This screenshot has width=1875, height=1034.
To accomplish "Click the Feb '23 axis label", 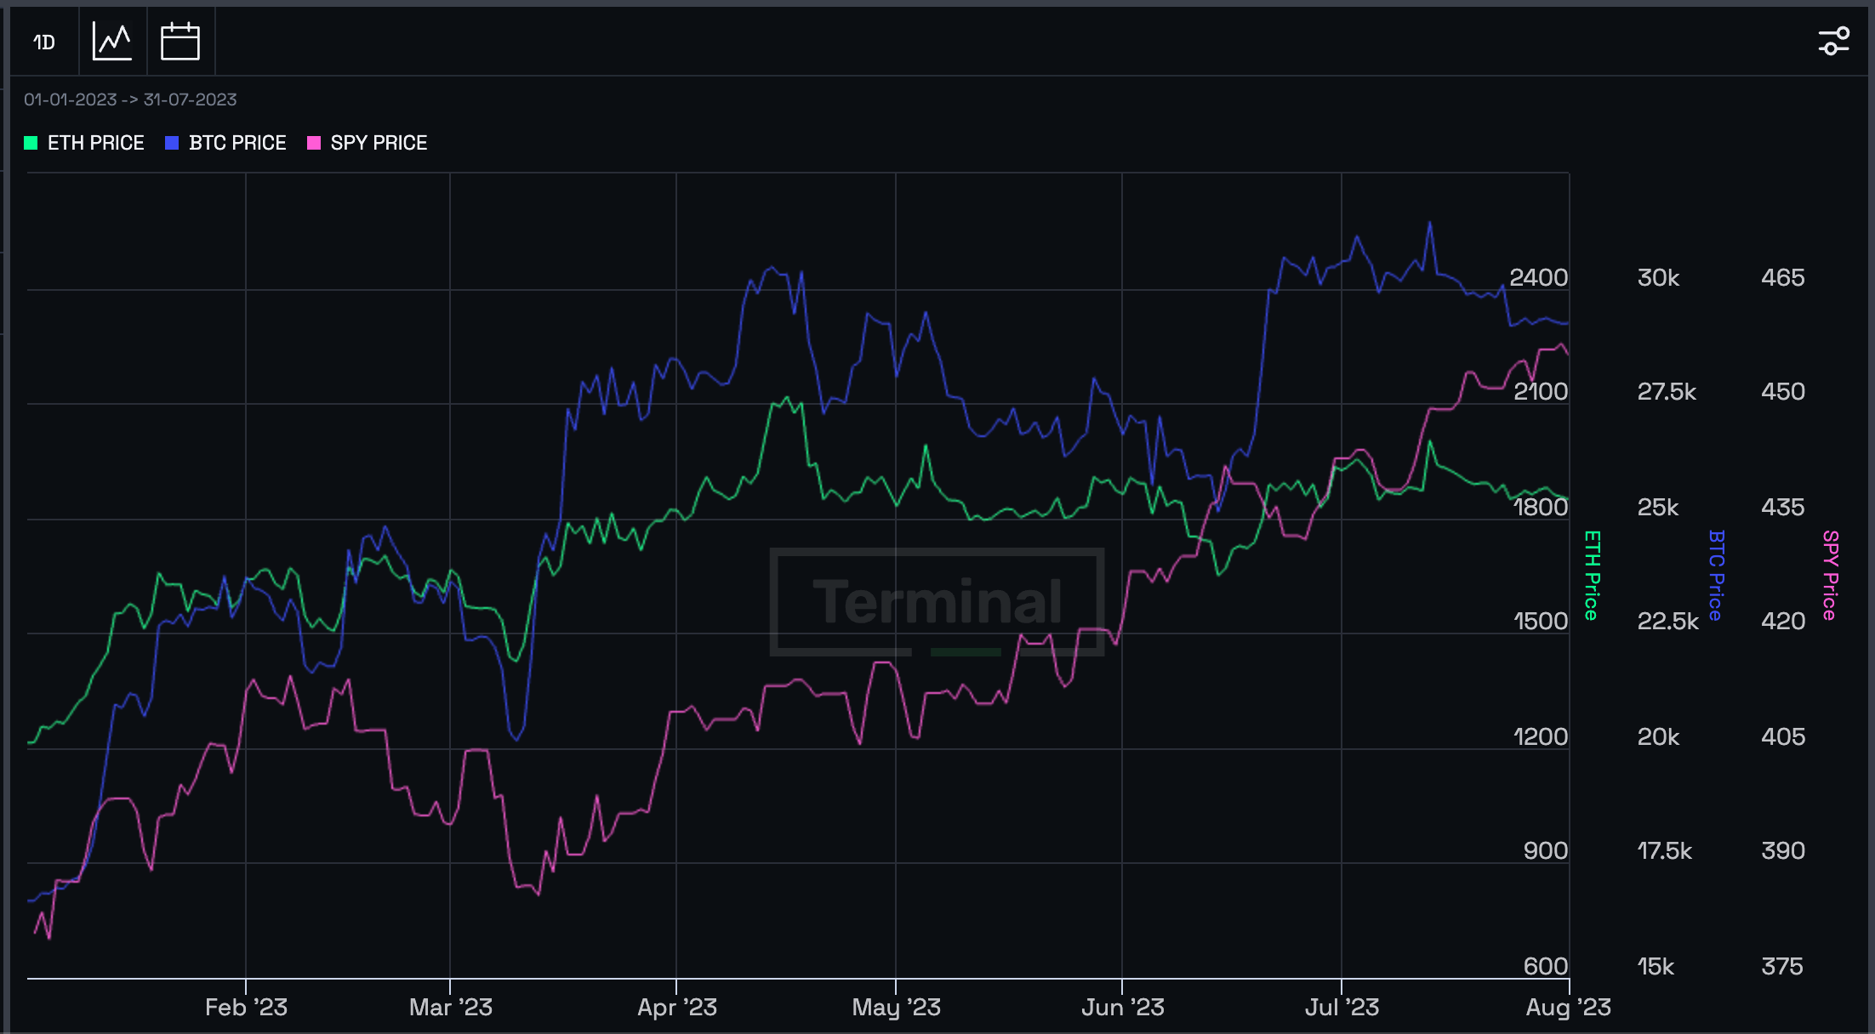I will pyautogui.click(x=246, y=1008).
